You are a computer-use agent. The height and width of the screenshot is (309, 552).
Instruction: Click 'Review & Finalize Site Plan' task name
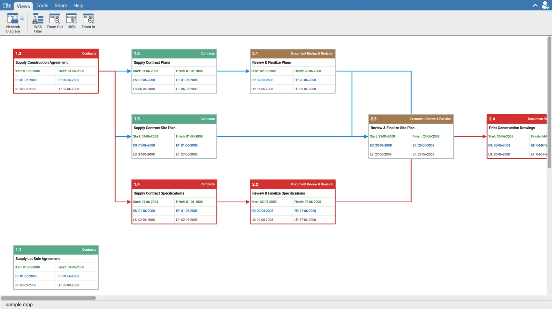click(x=393, y=128)
